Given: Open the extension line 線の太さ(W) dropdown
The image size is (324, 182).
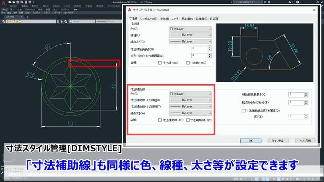Looking at the screenshot, I should (x=190, y=113).
